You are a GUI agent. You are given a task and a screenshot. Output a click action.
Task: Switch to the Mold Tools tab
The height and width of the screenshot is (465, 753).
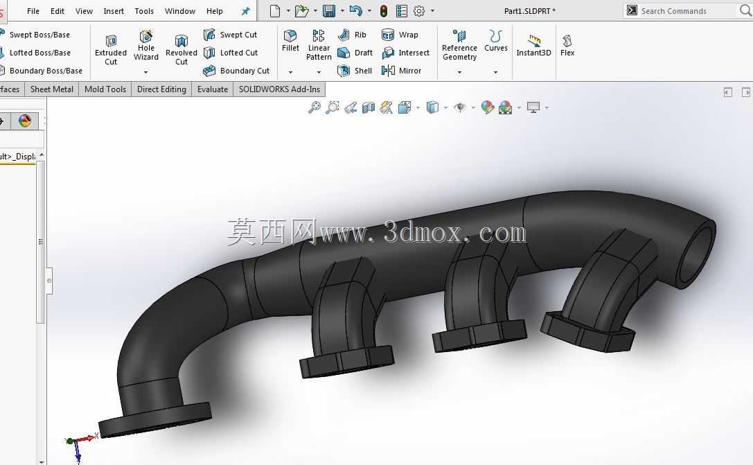(105, 89)
